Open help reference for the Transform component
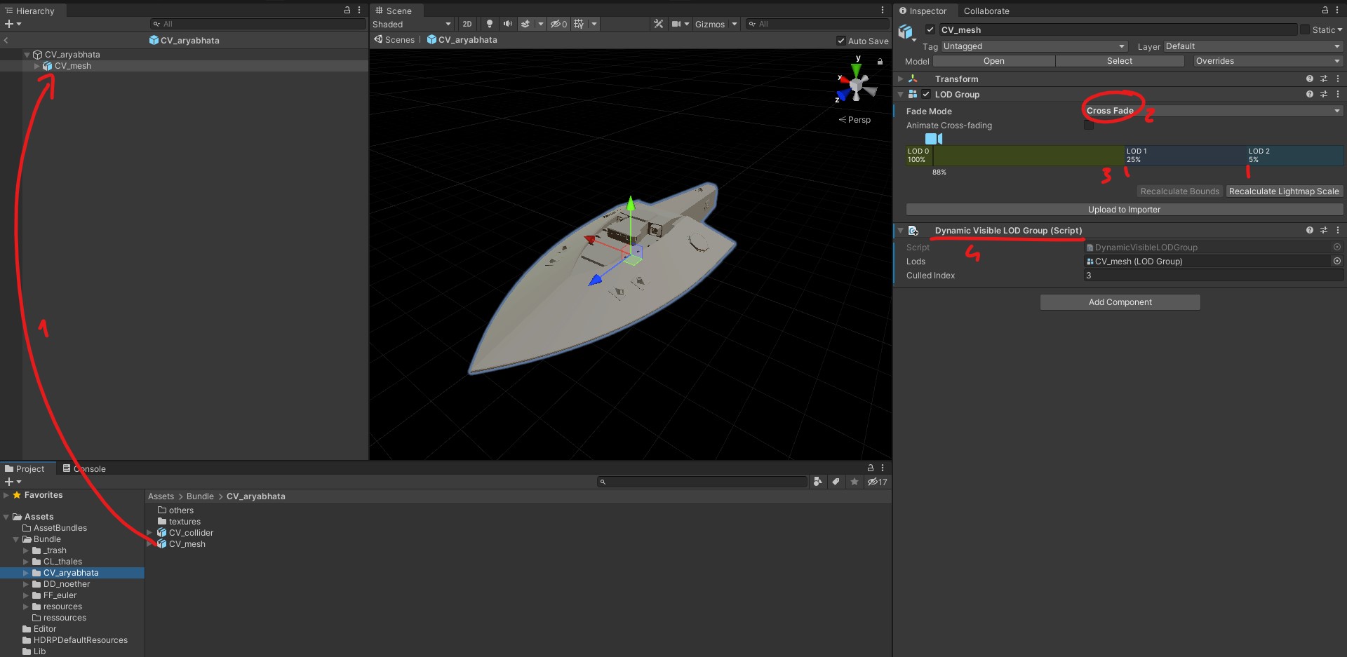The width and height of the screenshot is (1347, 657). pyautogui.click(x=1310, y=79)
